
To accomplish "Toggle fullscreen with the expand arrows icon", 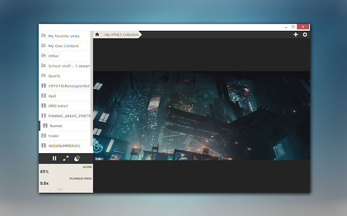I will [66, 158].
